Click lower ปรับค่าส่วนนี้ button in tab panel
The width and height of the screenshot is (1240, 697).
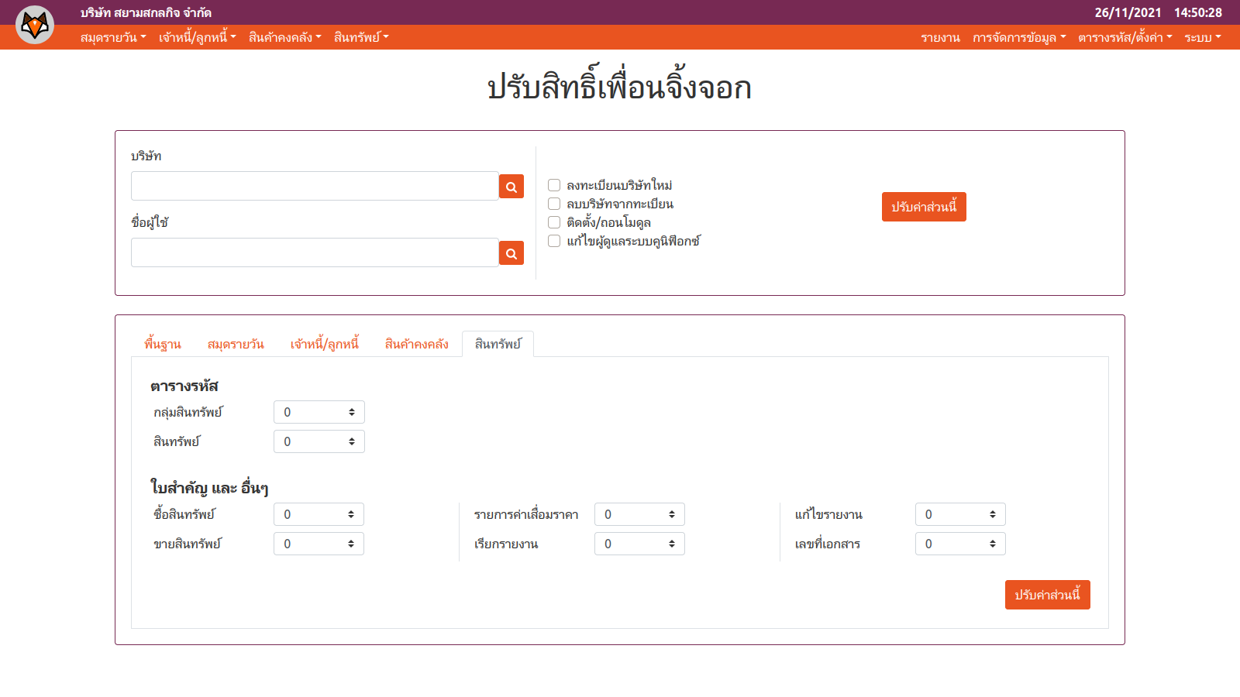point(1048,595)
